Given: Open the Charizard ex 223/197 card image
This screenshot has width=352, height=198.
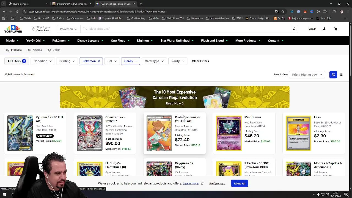Looking at the screenshot, I should pyautogui.click(x=89, y=133).
